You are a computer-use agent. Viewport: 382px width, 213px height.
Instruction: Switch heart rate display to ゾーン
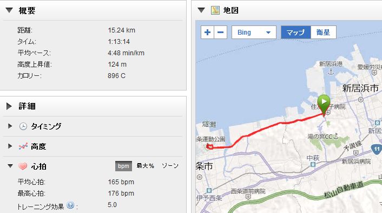click(170, 166)
